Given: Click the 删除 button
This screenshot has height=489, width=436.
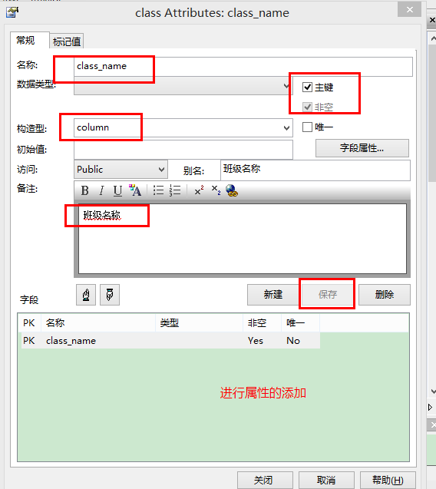Looking at the screenshot, I should click(x=385, y=295).
